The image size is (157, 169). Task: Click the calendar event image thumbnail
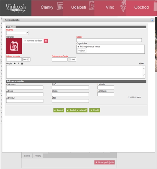point(14,46)
